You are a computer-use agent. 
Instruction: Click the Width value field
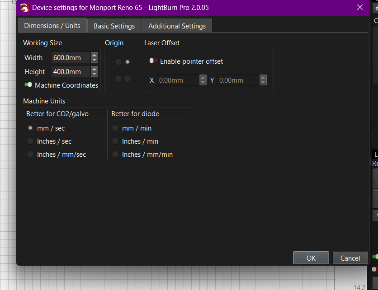tap(70, 58)
